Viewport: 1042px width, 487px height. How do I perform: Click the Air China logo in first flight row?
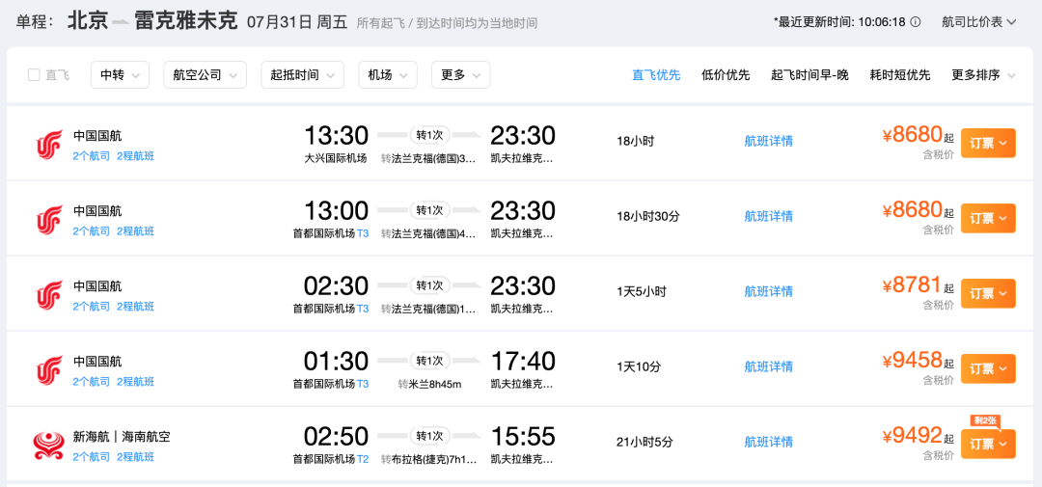point(49,146)
